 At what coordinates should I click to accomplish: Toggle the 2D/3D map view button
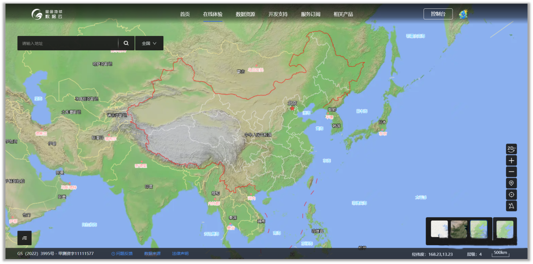coord(511,149)
